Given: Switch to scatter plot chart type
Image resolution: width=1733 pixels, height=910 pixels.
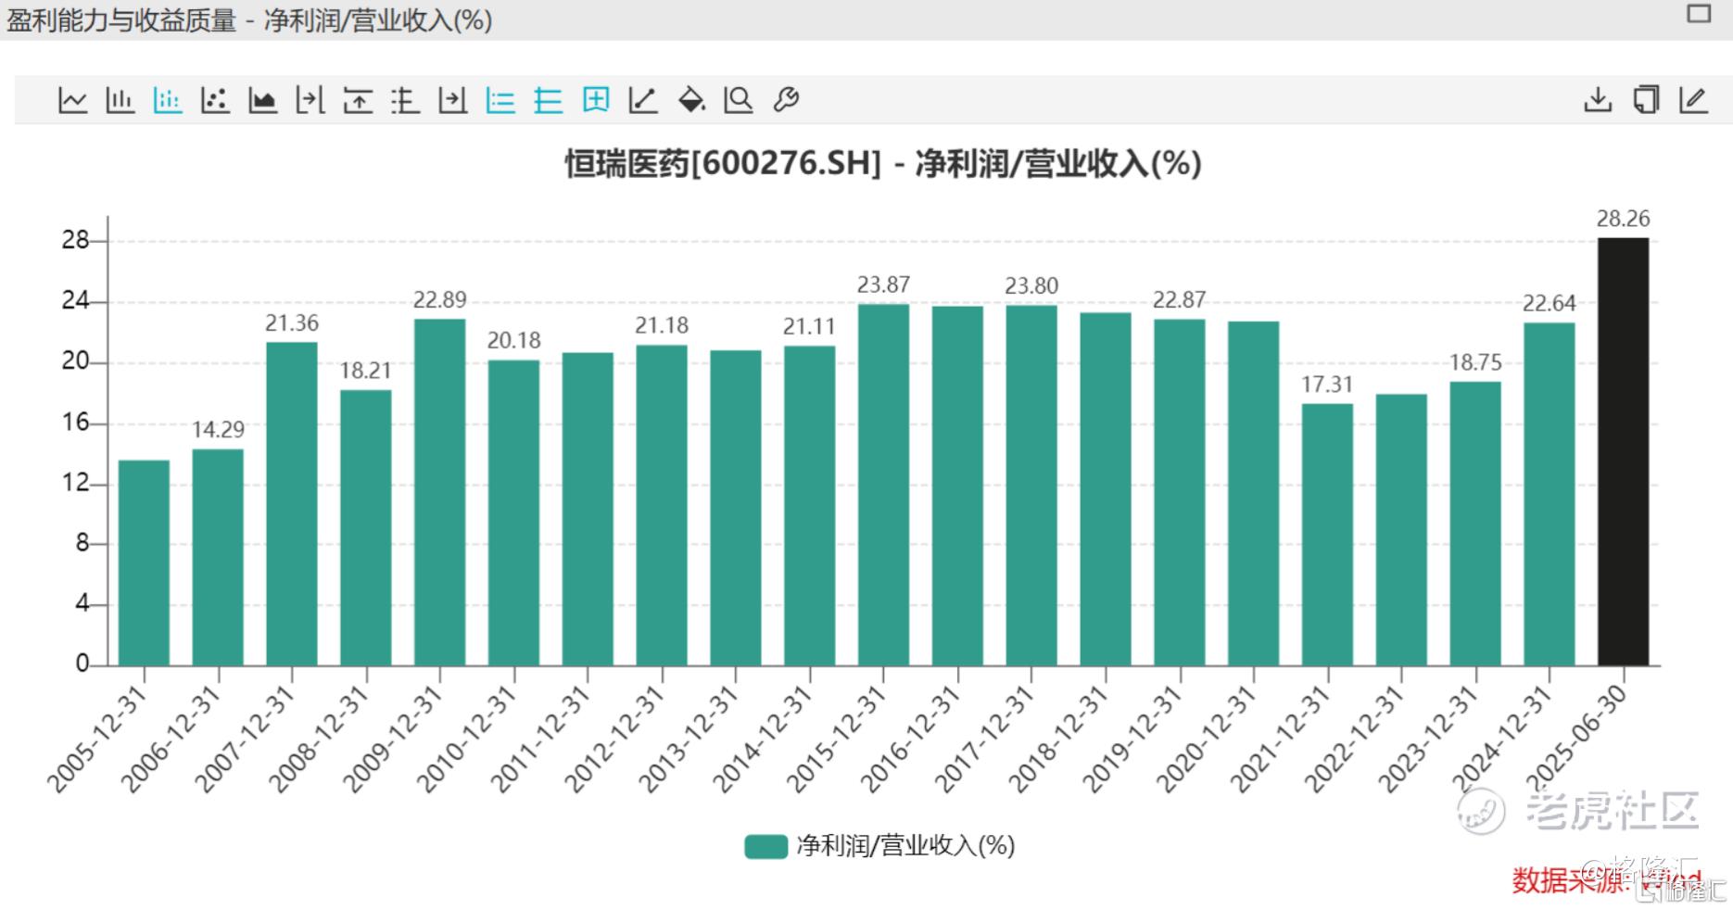Looking at the screenshot, I should point(215,99).
